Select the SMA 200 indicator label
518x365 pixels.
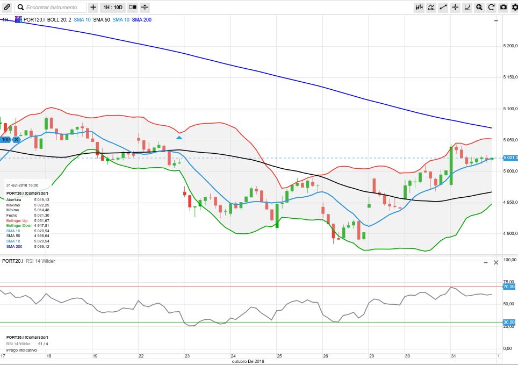(142, 20)
